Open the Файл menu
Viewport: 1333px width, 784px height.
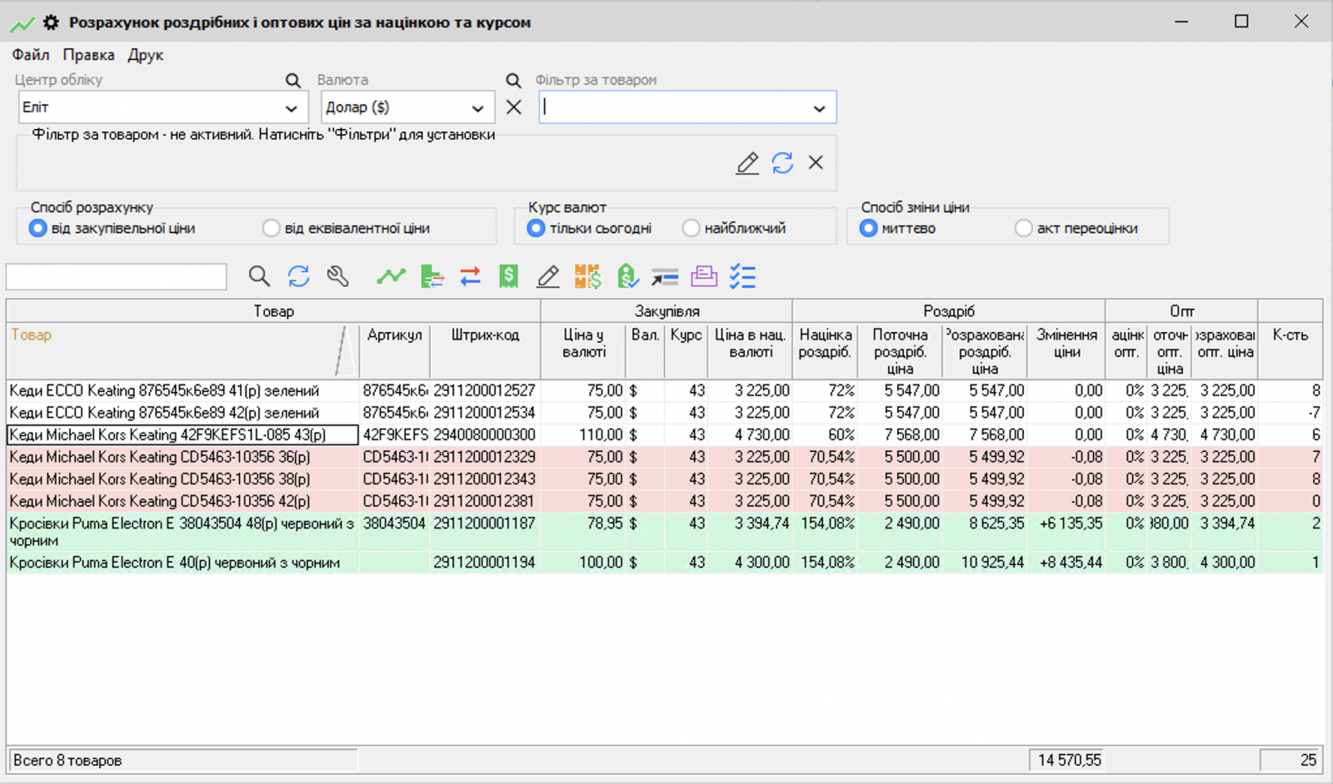(x=31, y=55)
